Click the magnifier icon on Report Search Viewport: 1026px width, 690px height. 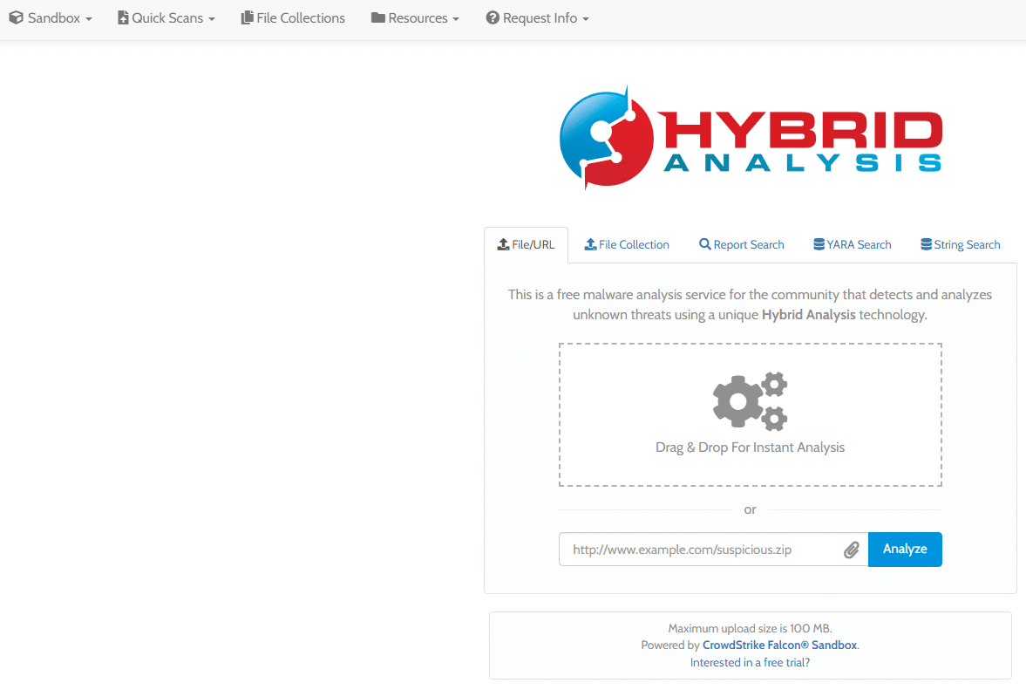coord(704,244)
